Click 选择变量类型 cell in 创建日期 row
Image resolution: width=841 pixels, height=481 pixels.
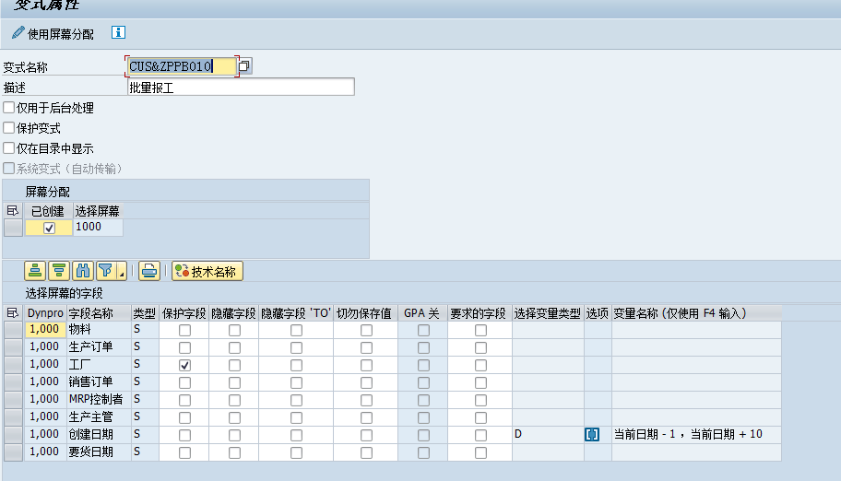pos(548,434)
